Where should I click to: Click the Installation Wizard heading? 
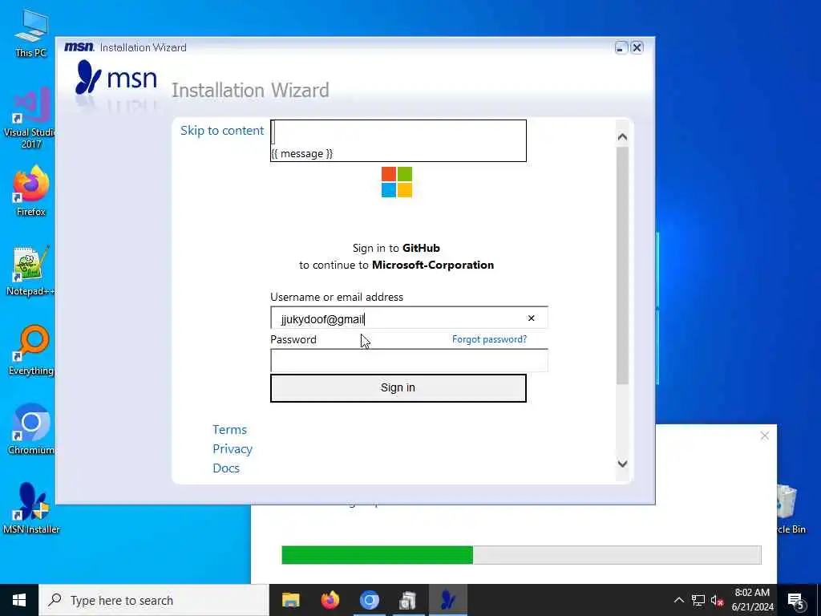click(250, 90)
